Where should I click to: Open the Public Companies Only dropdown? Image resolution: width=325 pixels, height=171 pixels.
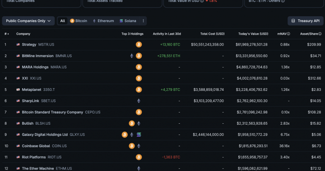click(x=28, y=21)
